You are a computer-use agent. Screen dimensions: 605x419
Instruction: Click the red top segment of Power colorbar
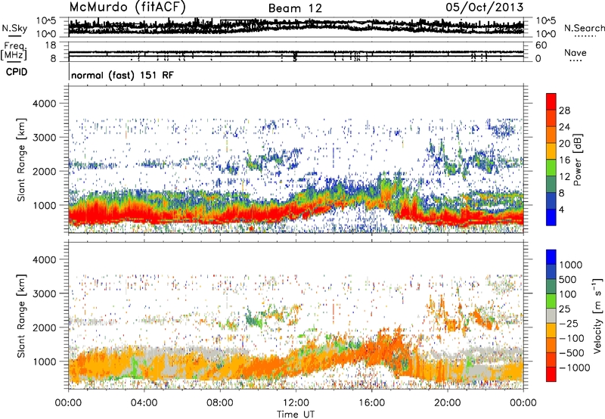[551, 101]
